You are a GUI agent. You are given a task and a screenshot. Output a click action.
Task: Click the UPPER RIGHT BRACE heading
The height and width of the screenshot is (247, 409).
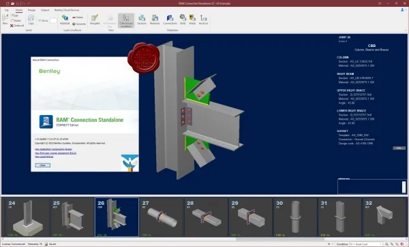click(x=351, y=90)
